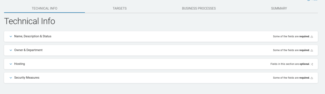Click the warning icon on Name, Description & Status
Screen dimensions: 325x94
pyautogui.click(x=312, y=36)
